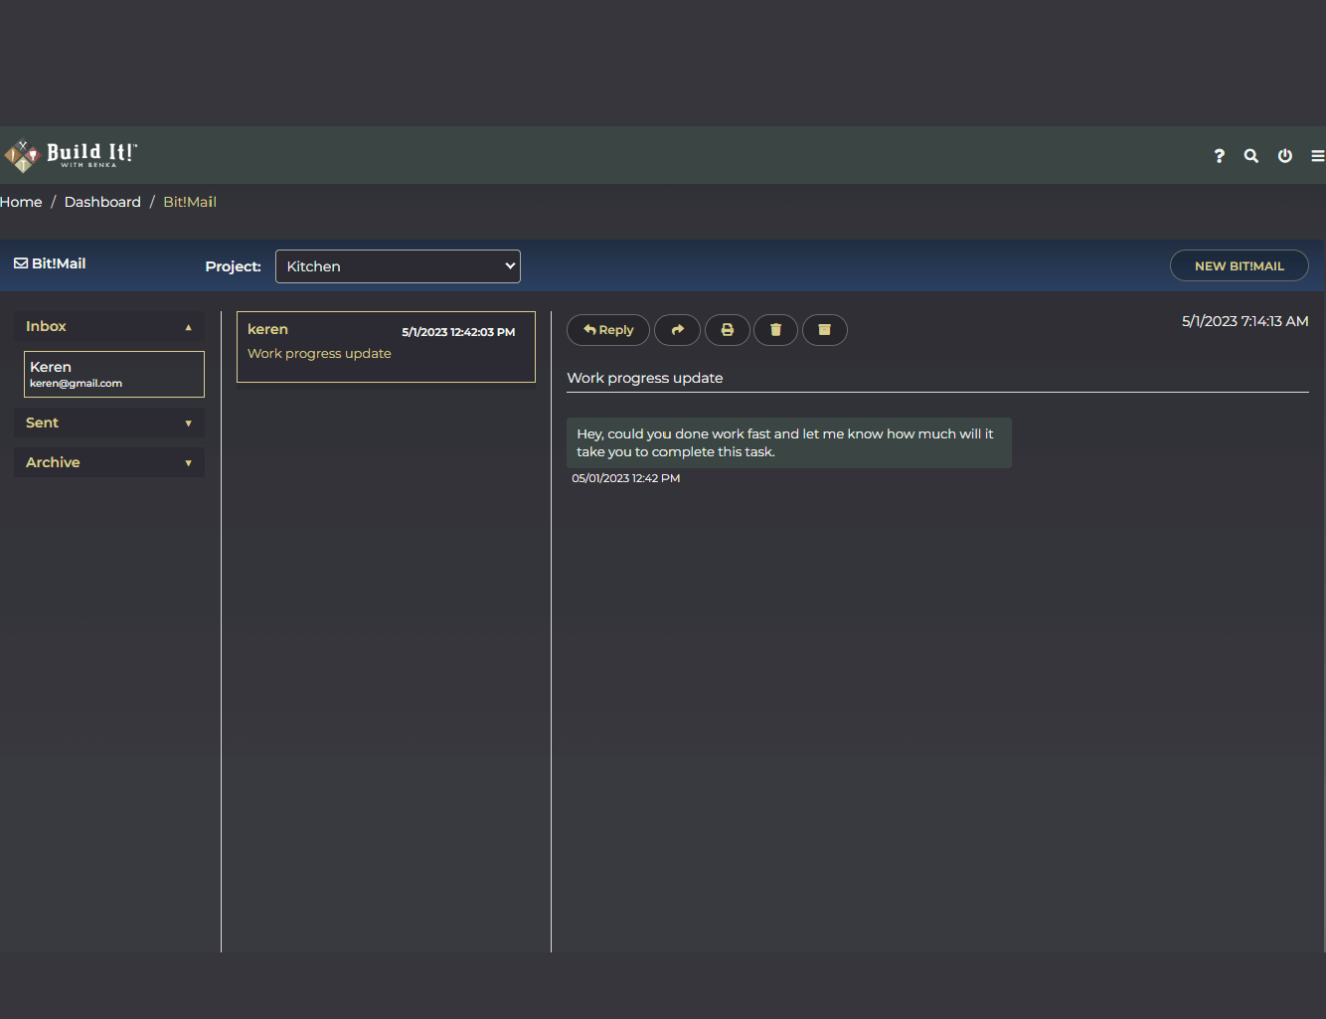This screenshot has height=1019, width=1326.
Task: Delete message with the trash icon
Action: pyautogui.click(x=775, y=330)
